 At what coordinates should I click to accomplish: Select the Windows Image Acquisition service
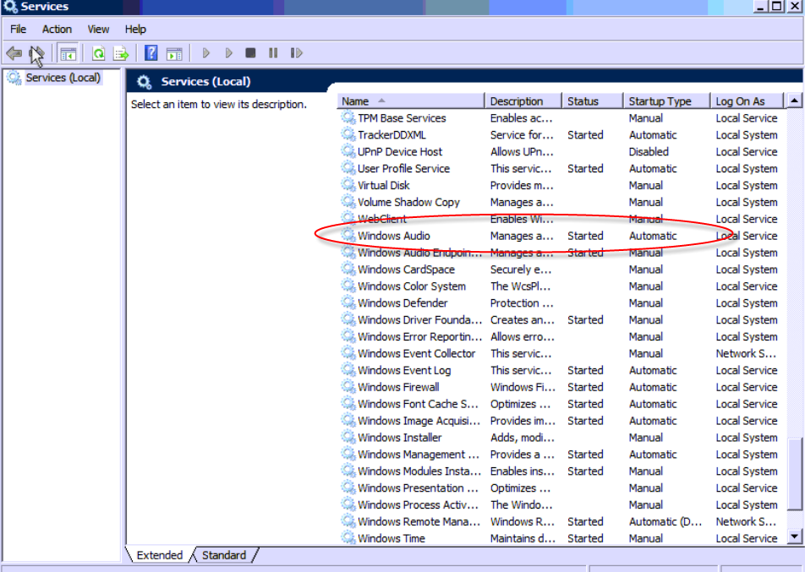561,421
